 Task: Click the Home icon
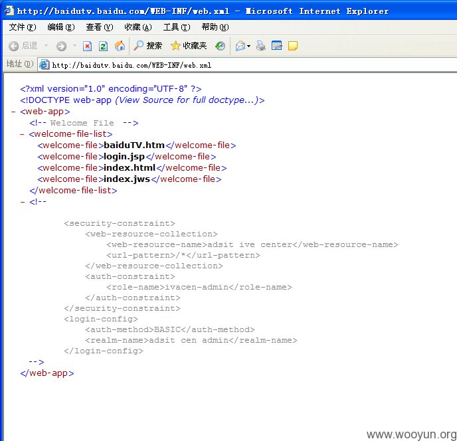click(x=120, y=46)
